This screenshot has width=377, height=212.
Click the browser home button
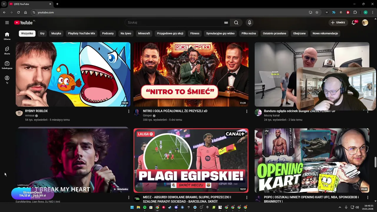[x=26, y=12]
